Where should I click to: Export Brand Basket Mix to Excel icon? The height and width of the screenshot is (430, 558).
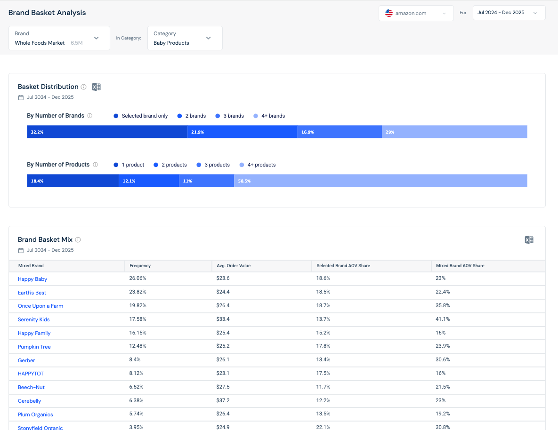point(529,240)
